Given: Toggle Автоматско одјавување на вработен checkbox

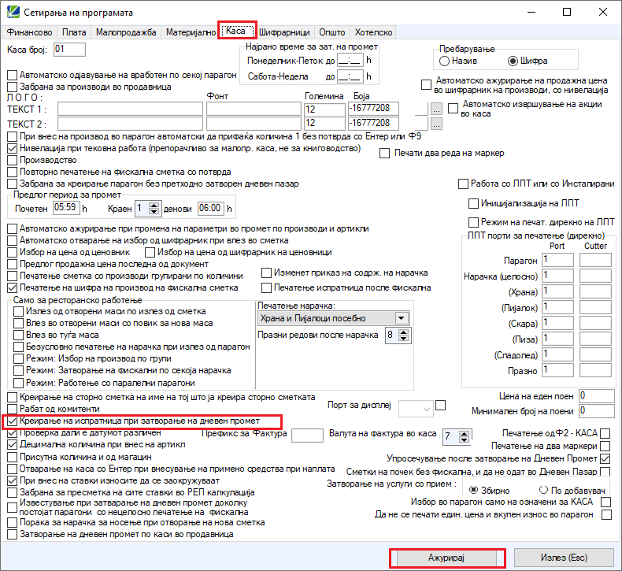Looking at the screenshot, I should coord(13,76).
